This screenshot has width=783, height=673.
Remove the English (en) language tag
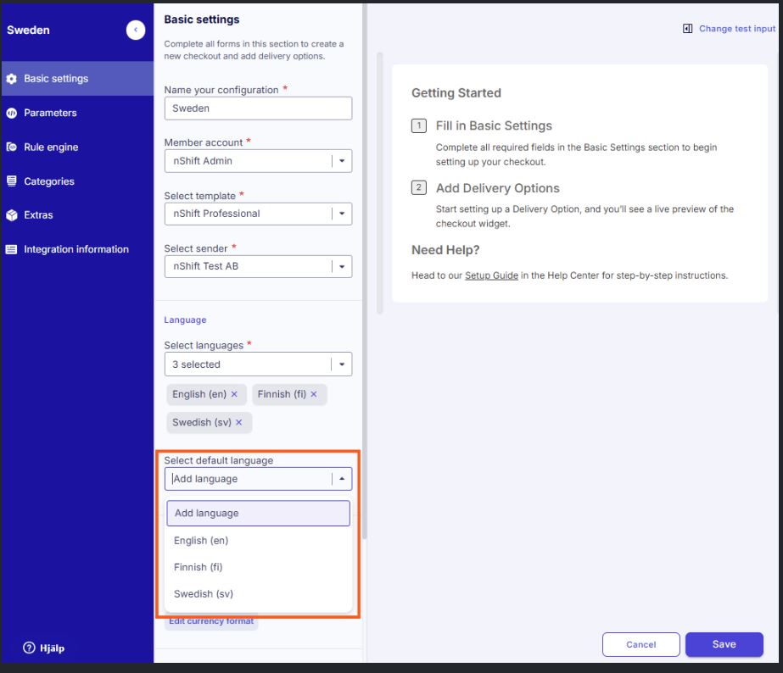pyautogui.click(x=234, y=394)
